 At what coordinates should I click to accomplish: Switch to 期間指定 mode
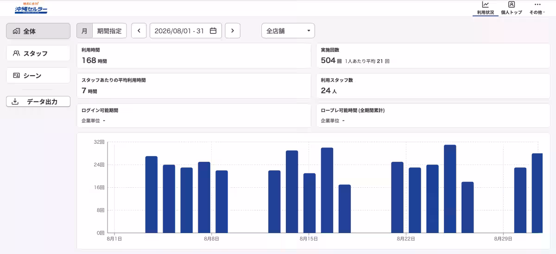[x=109, y=31]
